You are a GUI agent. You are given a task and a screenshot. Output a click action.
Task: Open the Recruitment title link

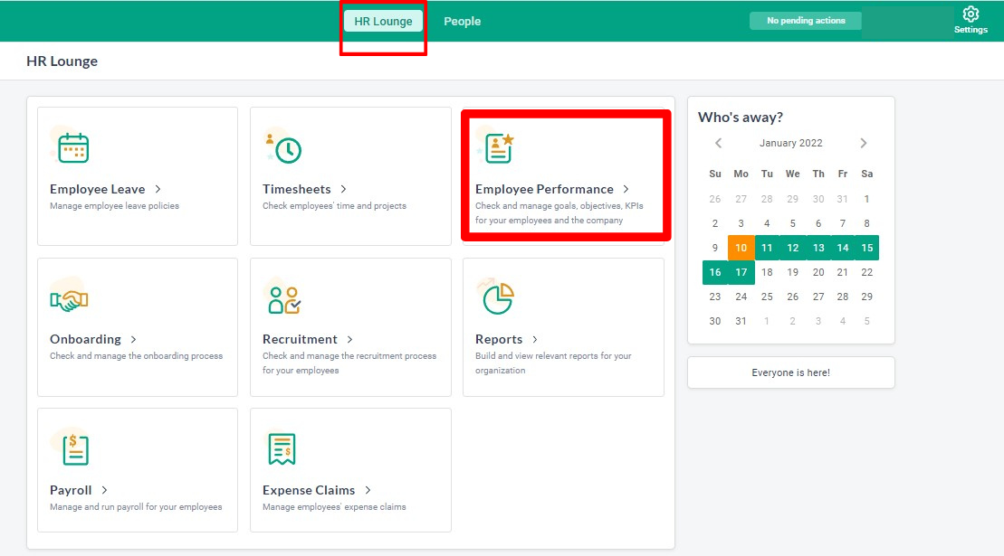[x=300, y=339]
